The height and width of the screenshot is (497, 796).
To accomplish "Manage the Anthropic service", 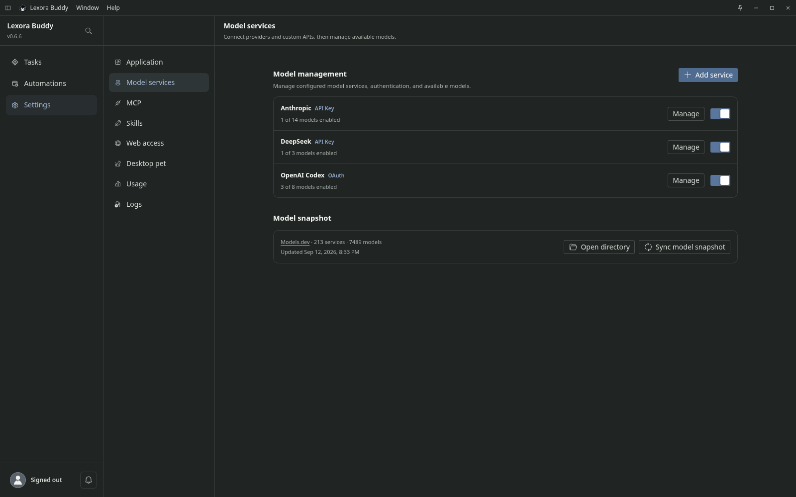I will click(686, 114).
